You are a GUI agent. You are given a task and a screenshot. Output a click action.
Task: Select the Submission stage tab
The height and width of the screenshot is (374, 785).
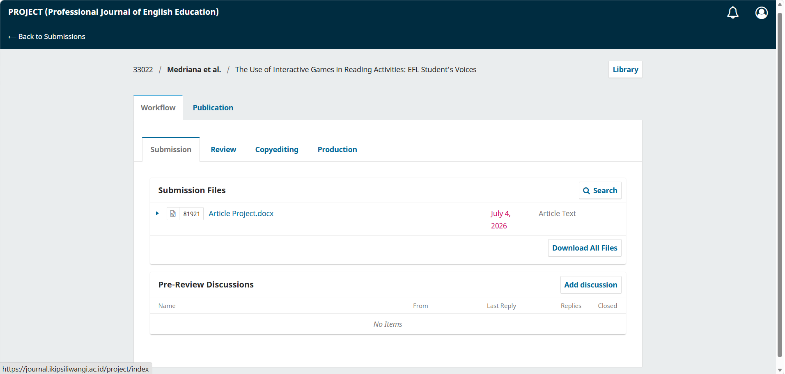click(x=171, y=149)
